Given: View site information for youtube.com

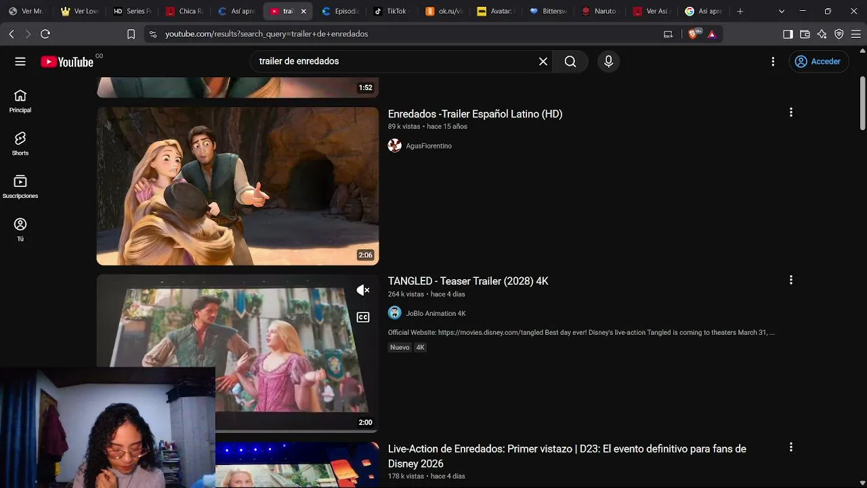Looking at the screenshot, I should 153,34.
